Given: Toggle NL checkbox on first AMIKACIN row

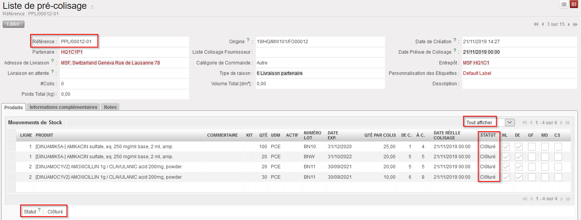Looking at the screenshot, I should coord(505,147).
